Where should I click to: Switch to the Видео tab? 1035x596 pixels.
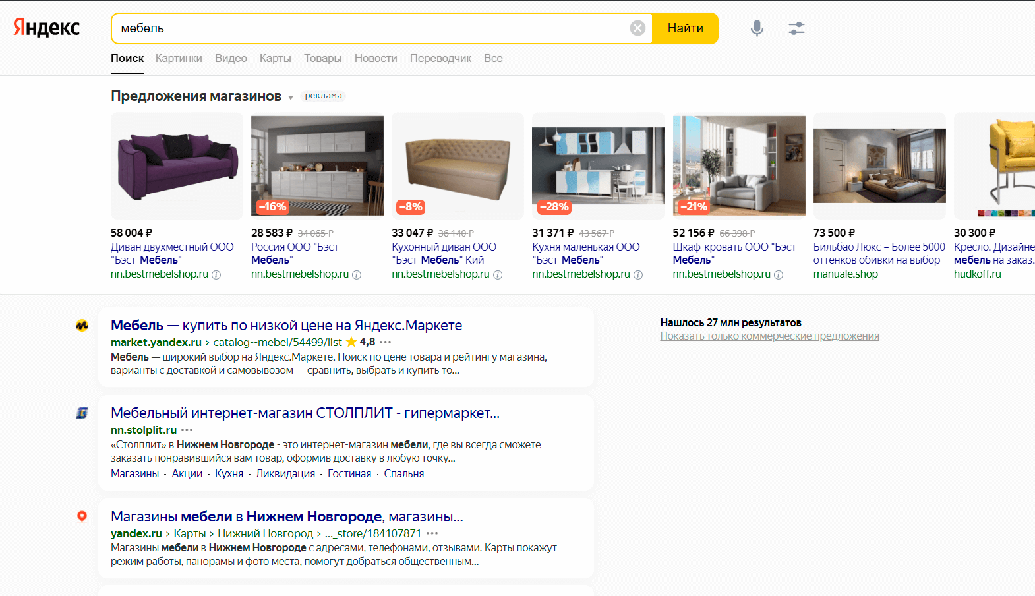coord(231,58)
